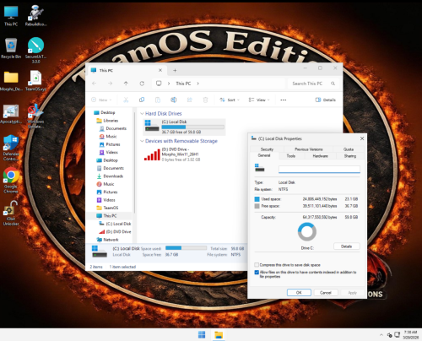Click File Explorer taskbar icon

[x=219, y=335]
